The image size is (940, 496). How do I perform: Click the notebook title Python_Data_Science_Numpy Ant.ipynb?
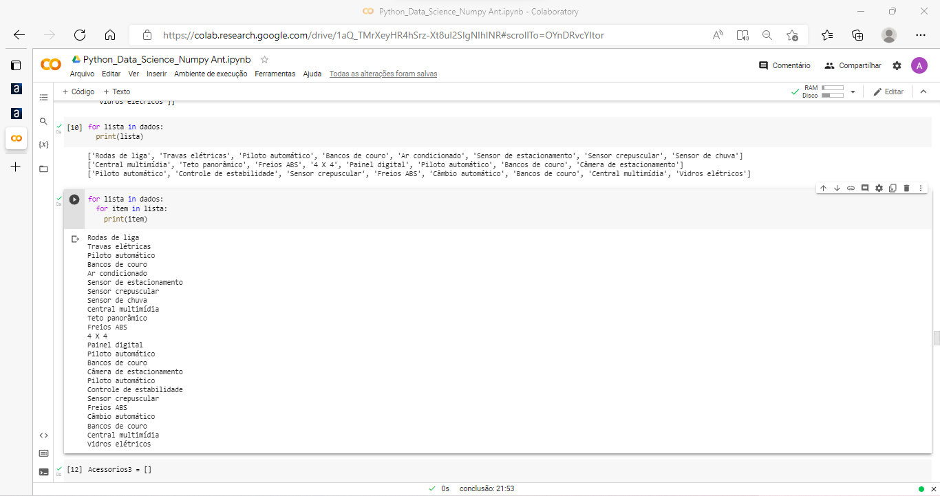tap(167, 60)
